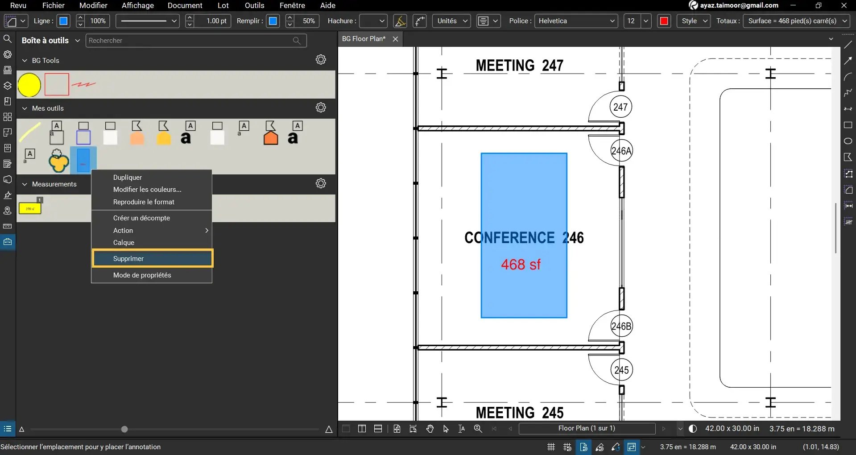Viewport: 856px width, 455px height.
Task: Pick the yellow circle tool in BG Tools
Action: (29, 85)
